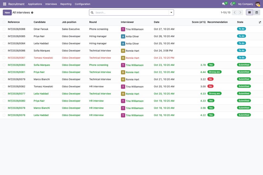
Task: Click the No badge in INT/2026/0082 row
Action: (x=210, y=87)
